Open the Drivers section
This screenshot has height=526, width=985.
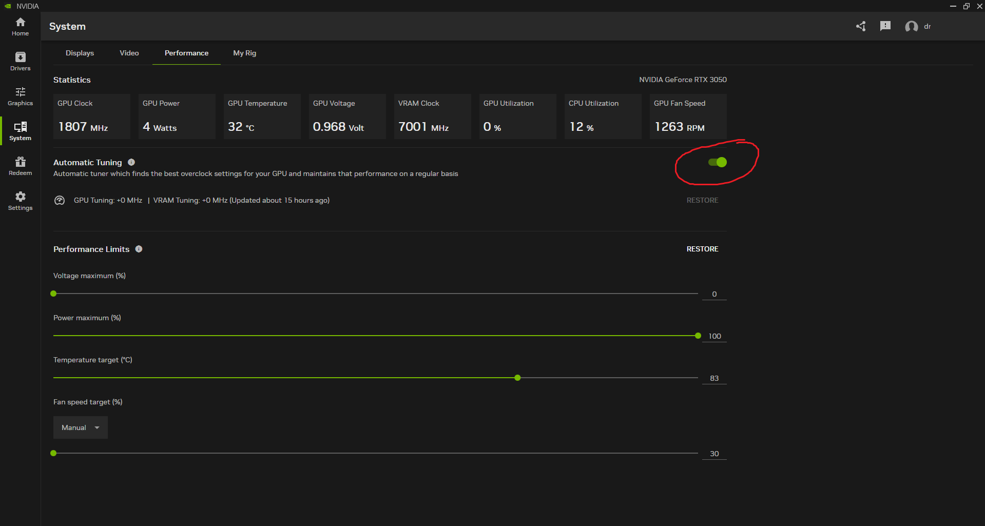(21, 62)
